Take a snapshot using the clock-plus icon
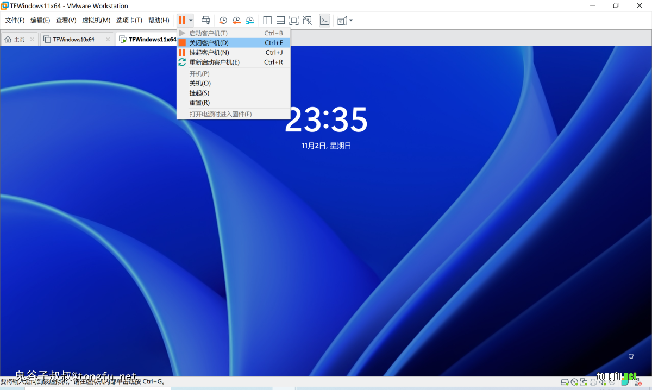Screen dimensions: 652x390 (x=223, y=21)
